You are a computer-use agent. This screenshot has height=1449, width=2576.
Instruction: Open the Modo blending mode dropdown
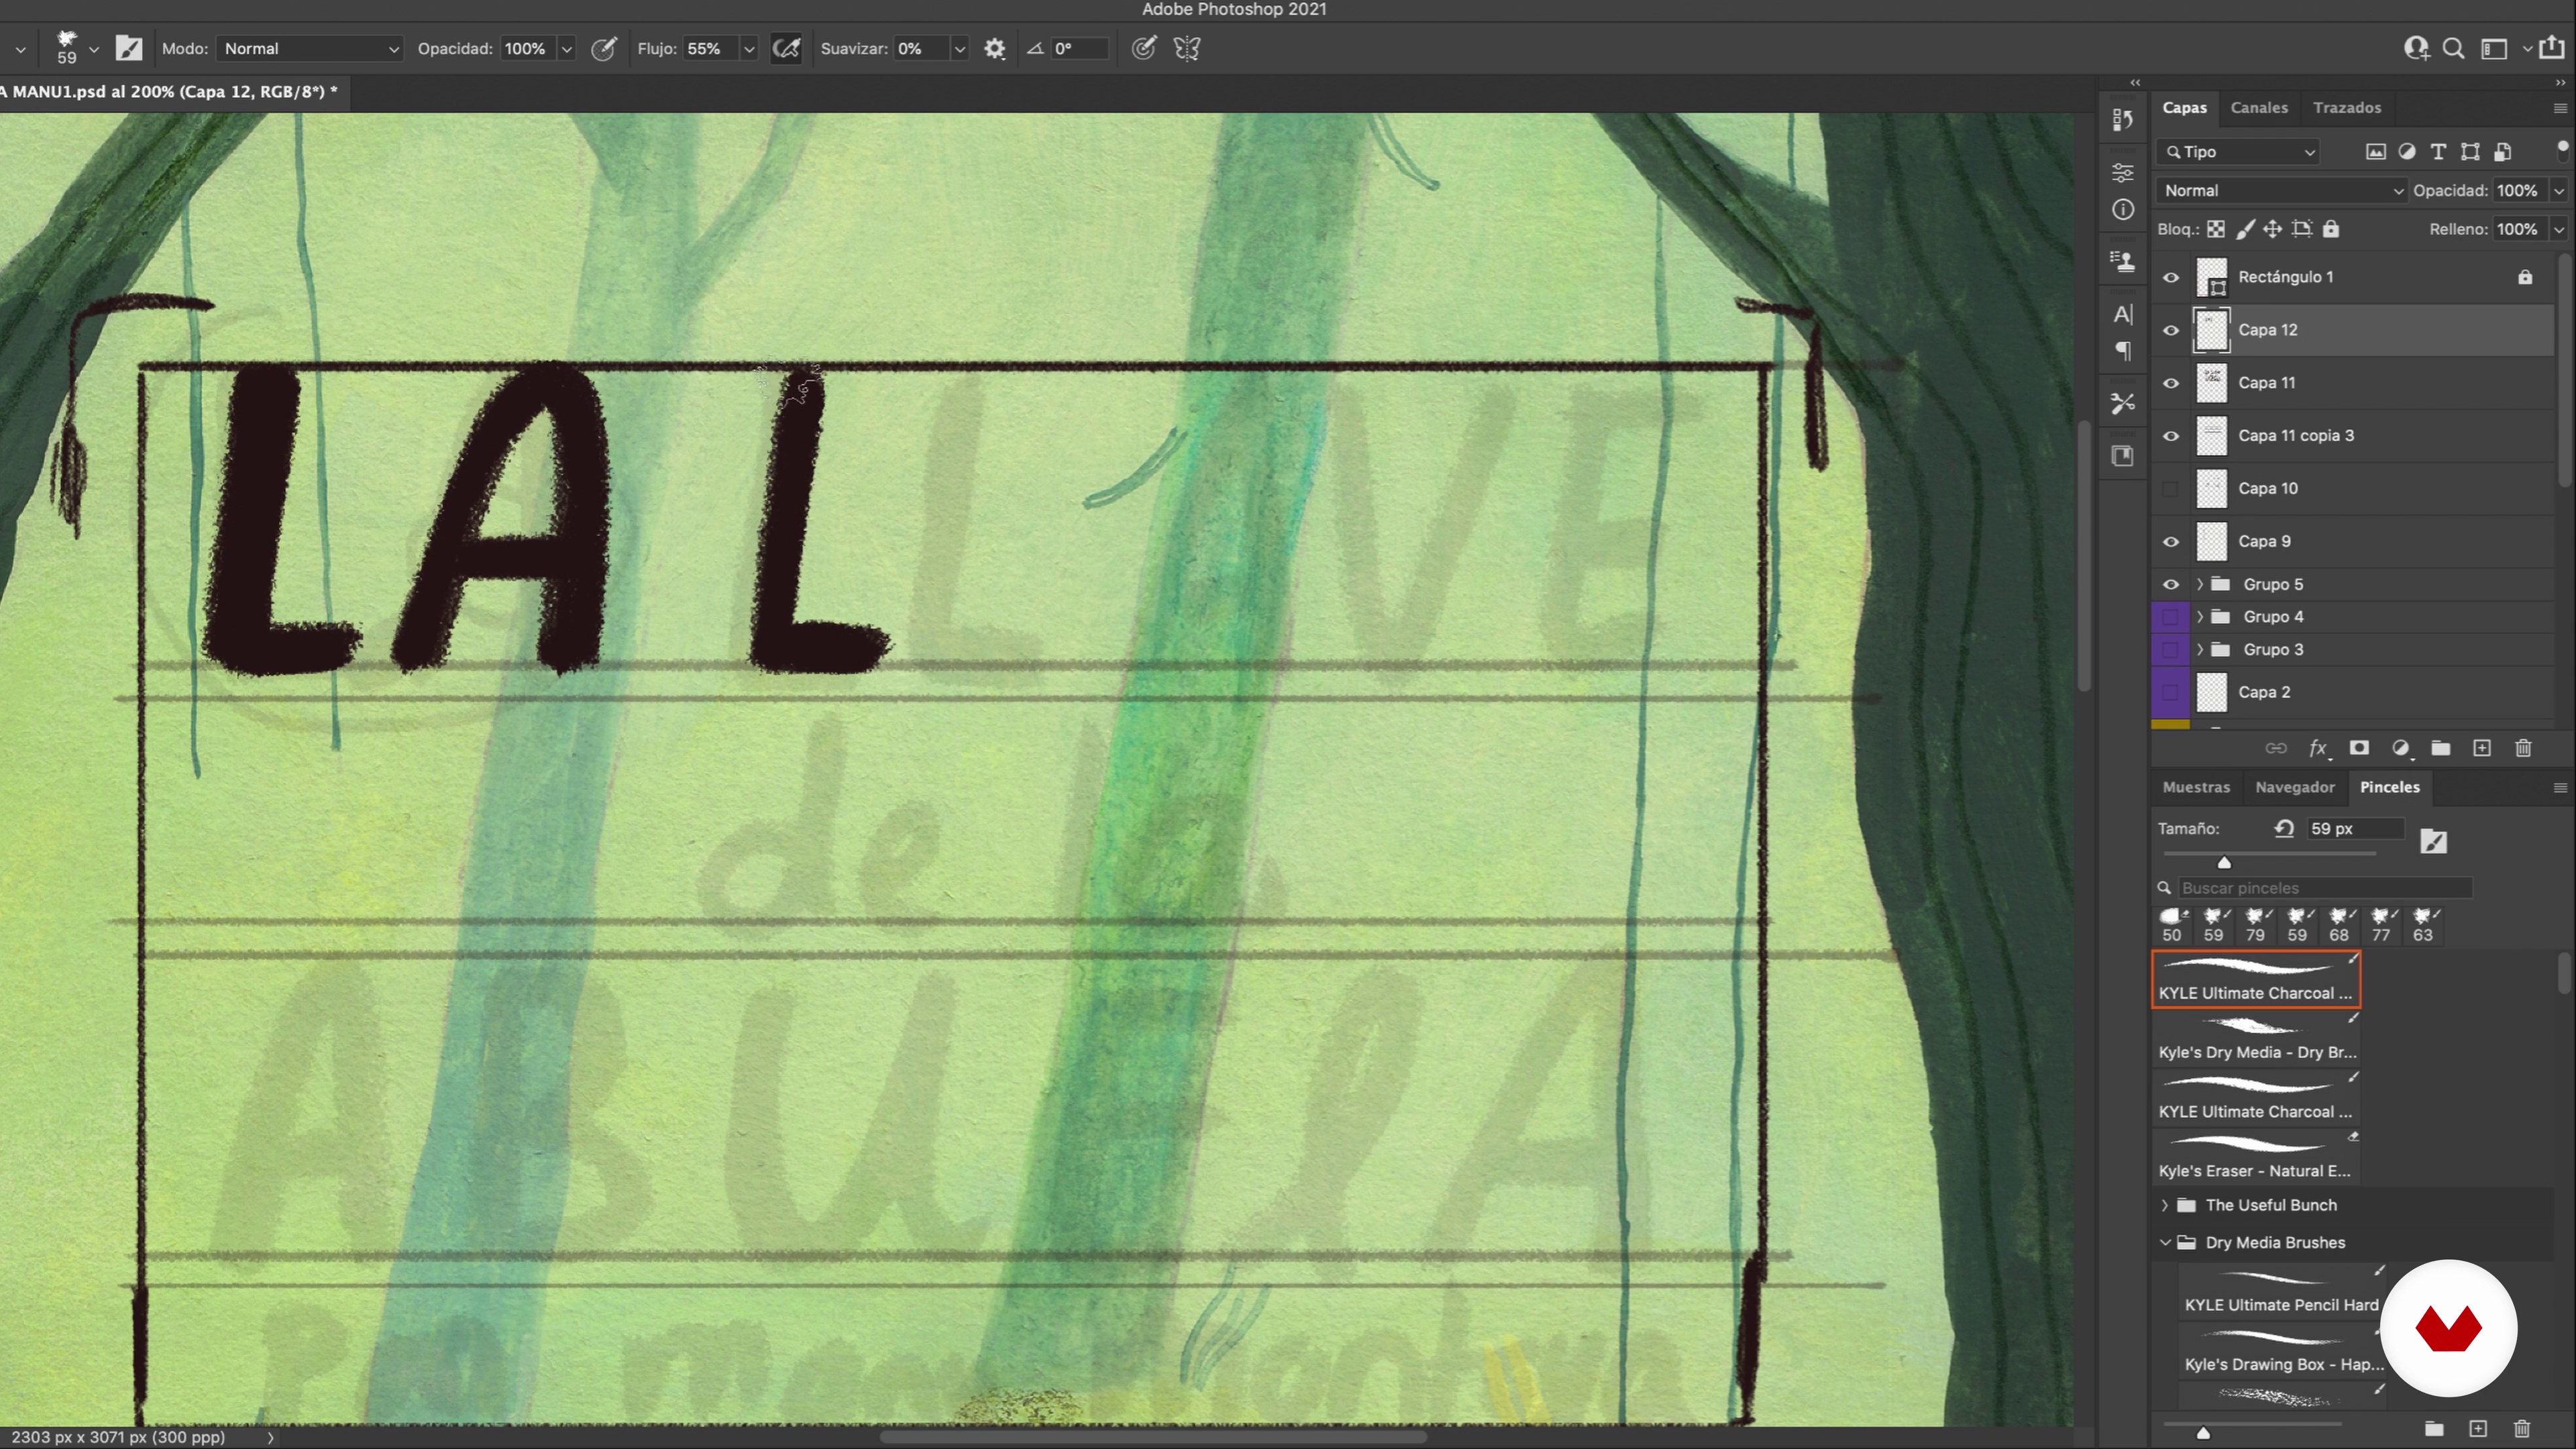[x=310, y=48]
